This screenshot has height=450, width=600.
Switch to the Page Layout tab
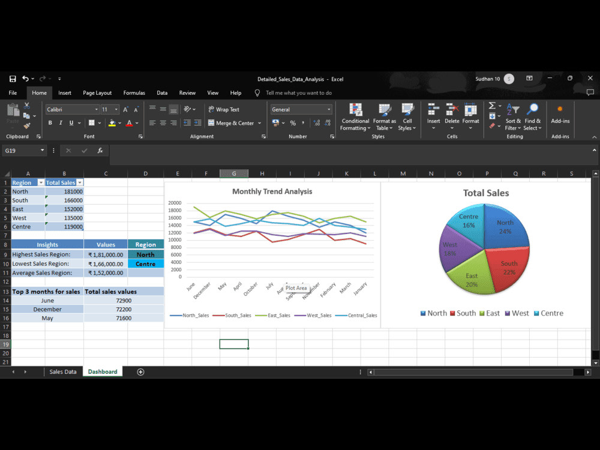click(97, 92)
